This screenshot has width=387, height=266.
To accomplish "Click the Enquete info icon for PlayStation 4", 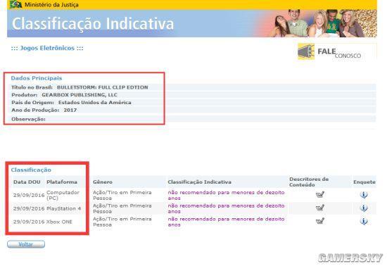I will click(364, 208).
